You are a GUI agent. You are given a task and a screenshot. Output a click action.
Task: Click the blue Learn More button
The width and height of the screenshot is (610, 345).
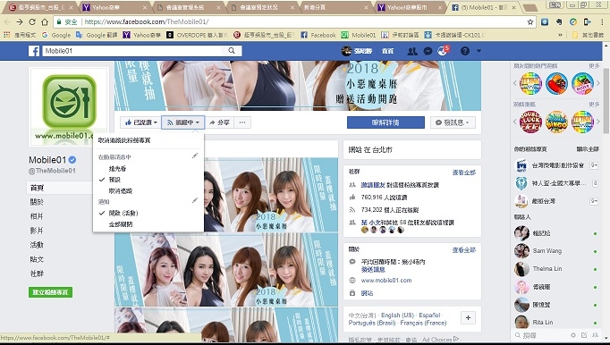(x=385, y=122)
